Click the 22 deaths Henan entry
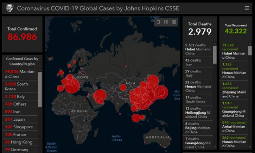Viewport: 255px width, 153px height. click(x=198, y=86)
